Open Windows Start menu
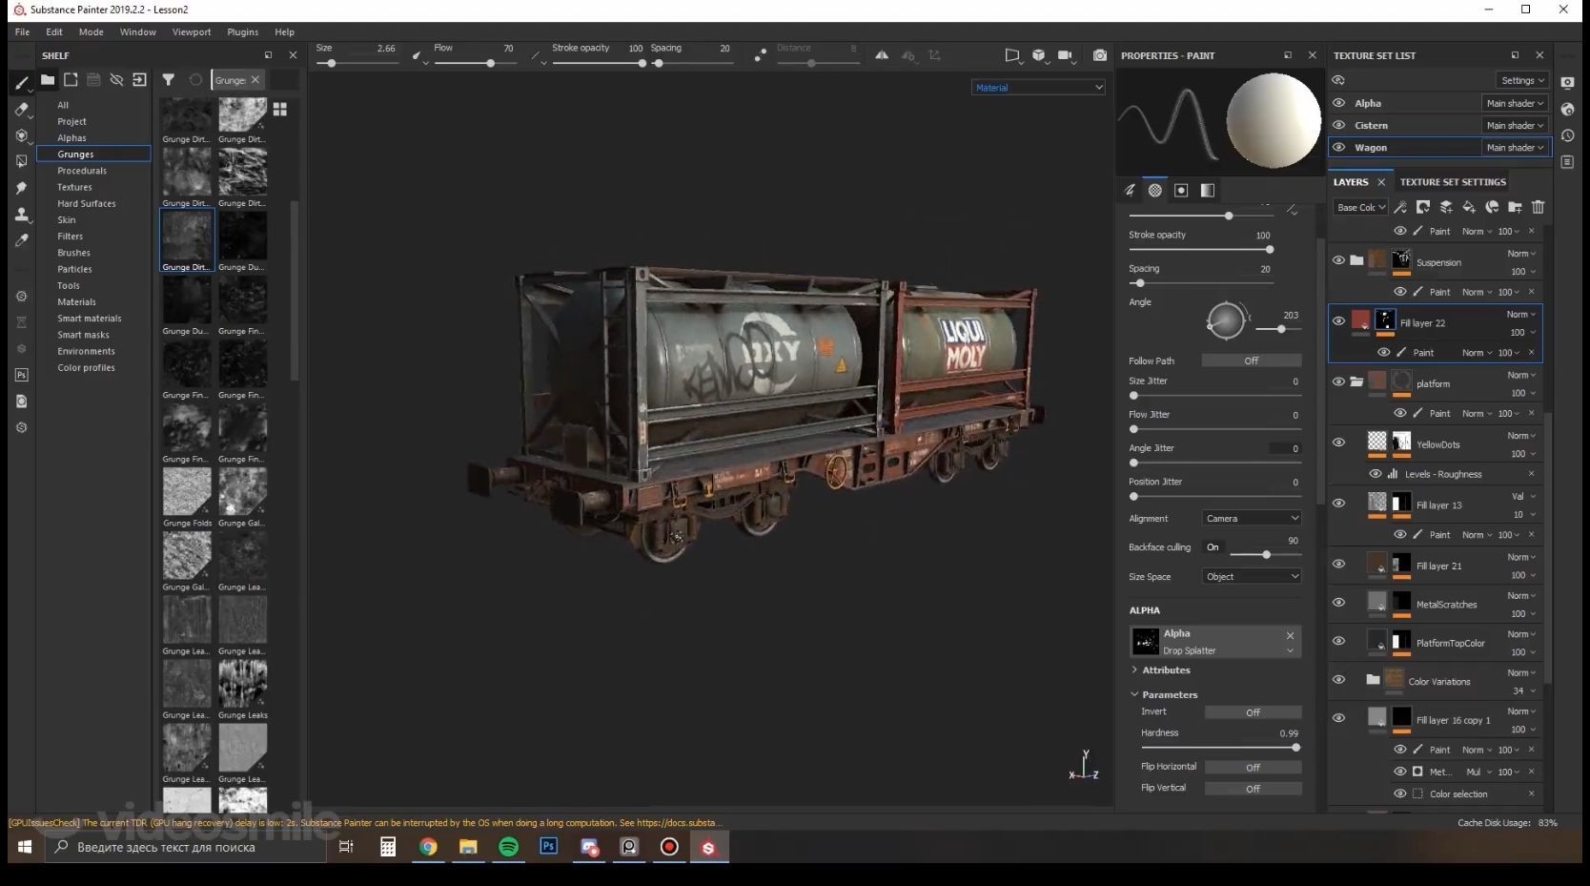This screenshot has height=886, width=1590. click(x=26, y=847)
